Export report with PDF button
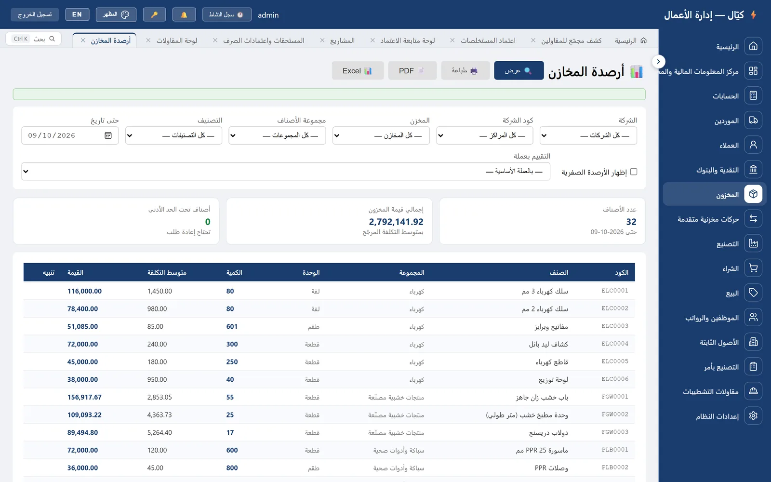771x482 pixels. tap(412, 70)
